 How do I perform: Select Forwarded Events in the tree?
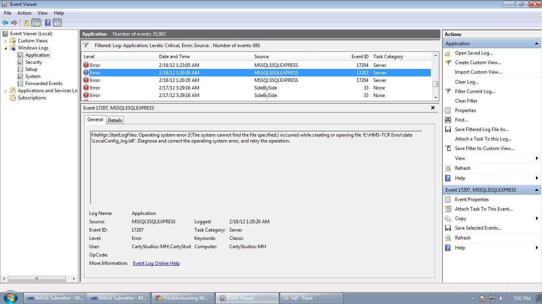coord(44,84)
